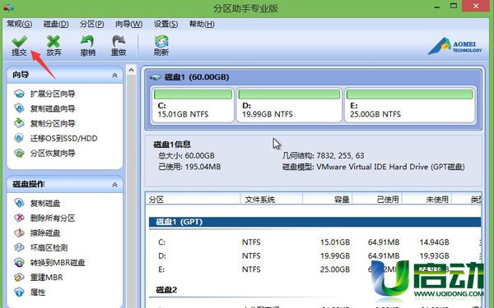494x308 pixels.
Task: Open the 设置(S) menu
Action: (165, 24)
